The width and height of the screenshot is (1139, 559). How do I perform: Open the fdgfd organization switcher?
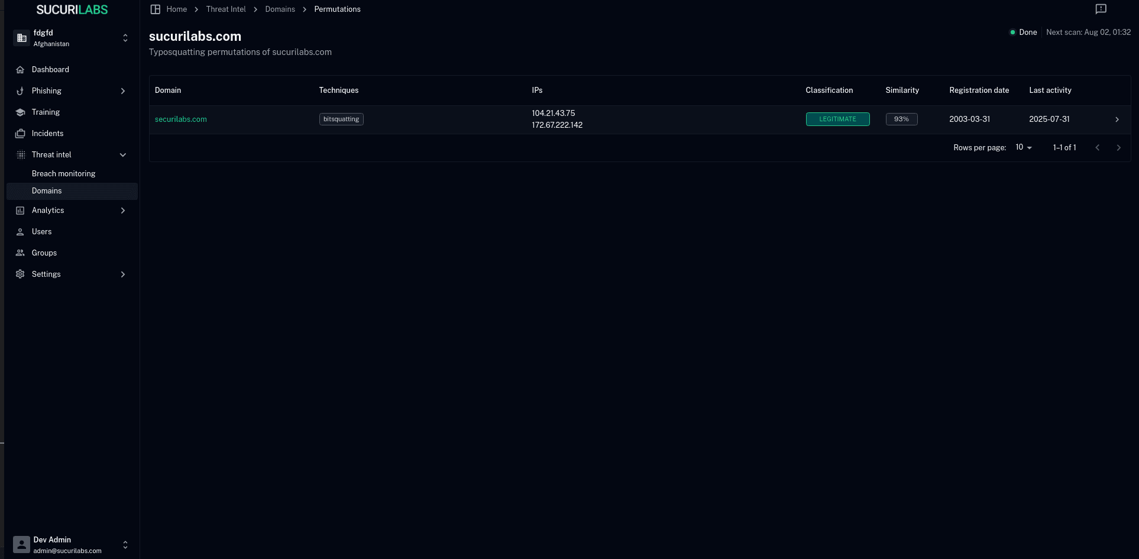click(x=125, y=38)
